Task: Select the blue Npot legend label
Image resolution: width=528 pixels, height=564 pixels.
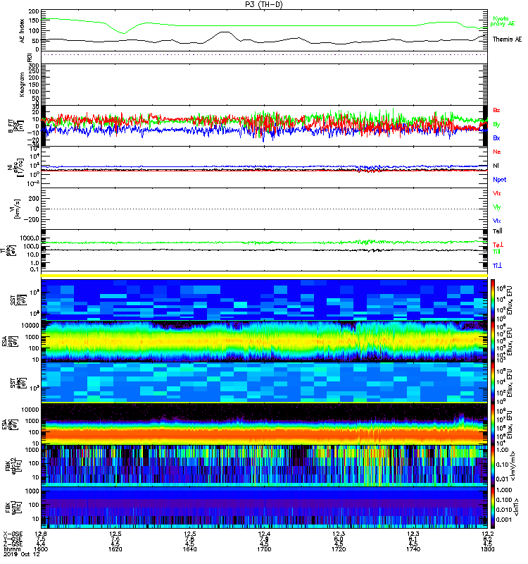Action: tap(500, 180)
